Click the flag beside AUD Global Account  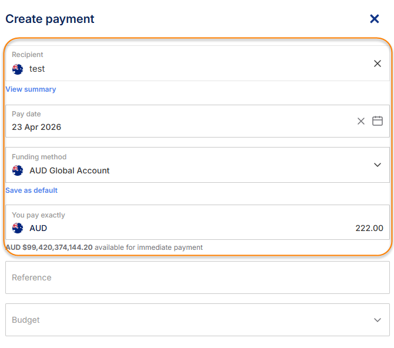coord(18,170)
